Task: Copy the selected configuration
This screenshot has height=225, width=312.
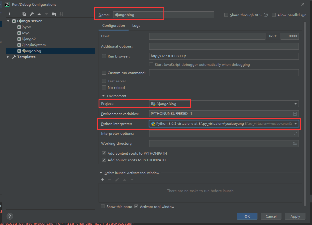Action: tap(24, 14)
